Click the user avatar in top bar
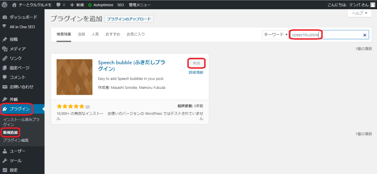This screenshot has width=377, height=174. [373, 4]
